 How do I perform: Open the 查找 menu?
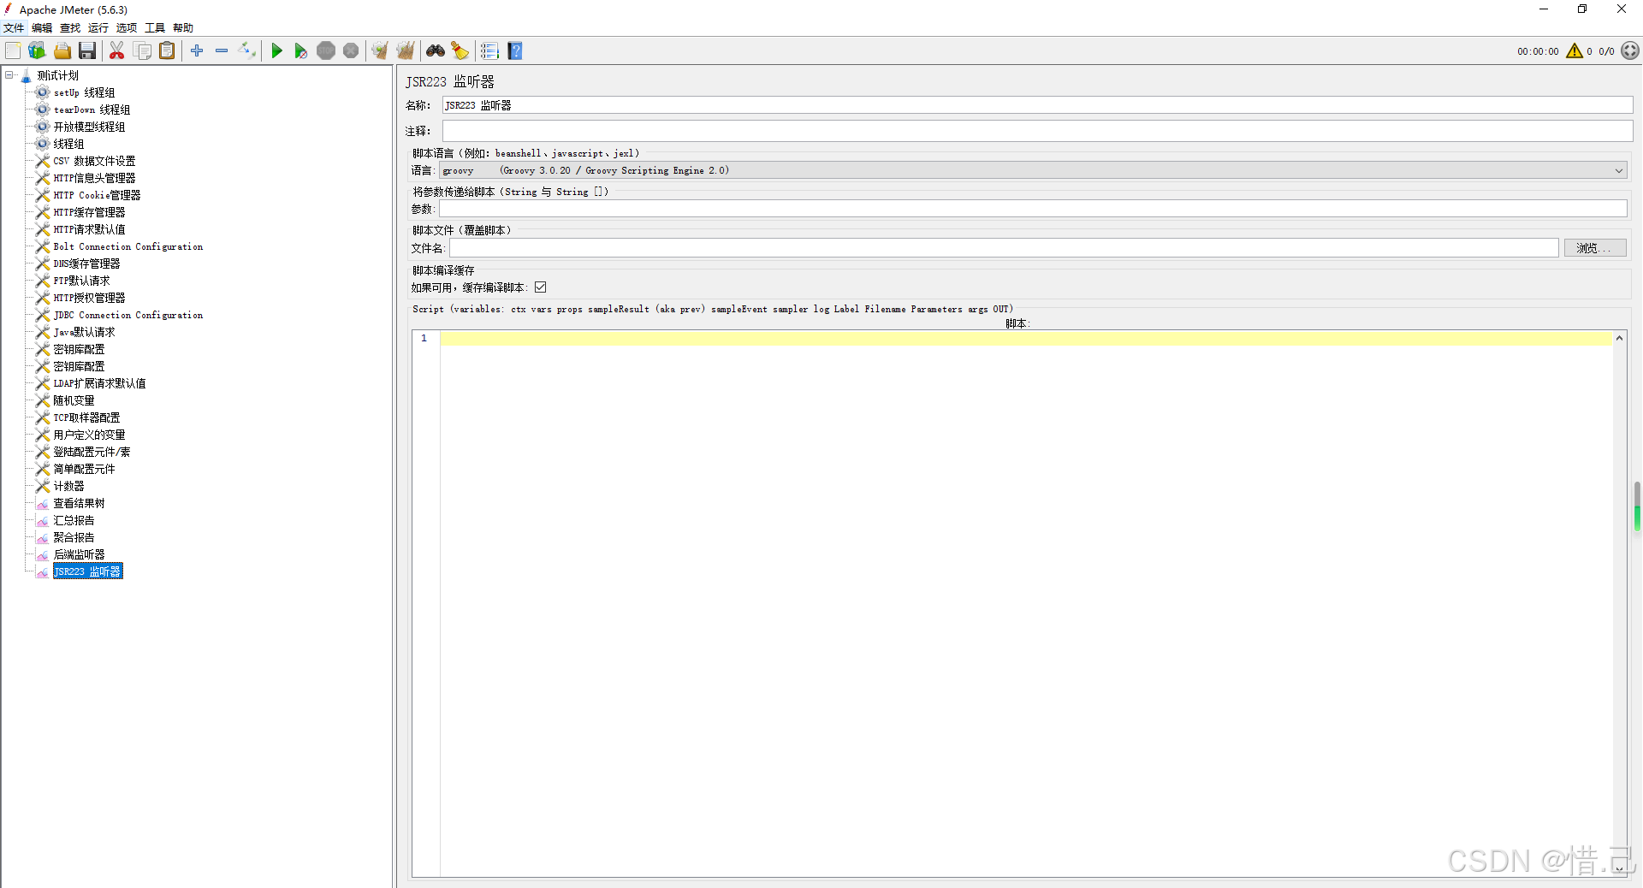[x=70, y=28]
